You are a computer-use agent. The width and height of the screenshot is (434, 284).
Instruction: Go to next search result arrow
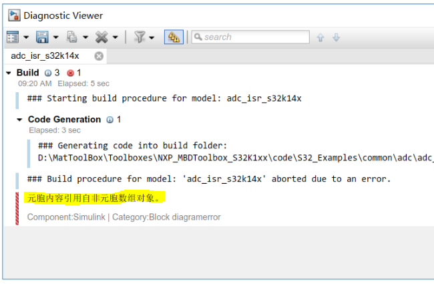pos(337,37)
